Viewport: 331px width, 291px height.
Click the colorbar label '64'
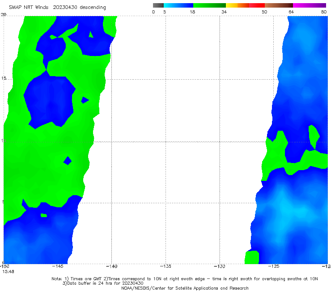pos(291,12)
